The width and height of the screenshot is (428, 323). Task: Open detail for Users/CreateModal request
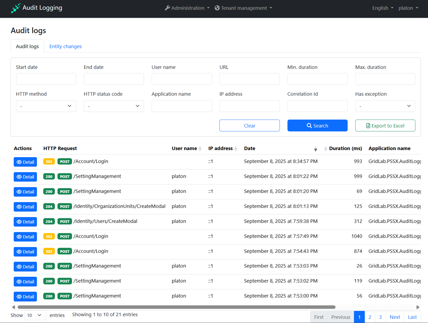coord(25,222)
